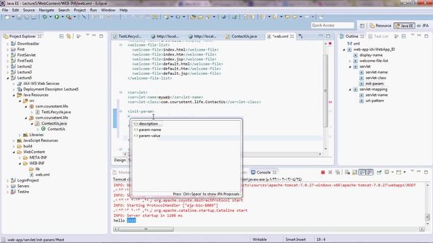Image resolution: width=433 pixels, height=243 pixels.
Task: Choose param-value from the autocomplete list
Action: click(150, 136)
